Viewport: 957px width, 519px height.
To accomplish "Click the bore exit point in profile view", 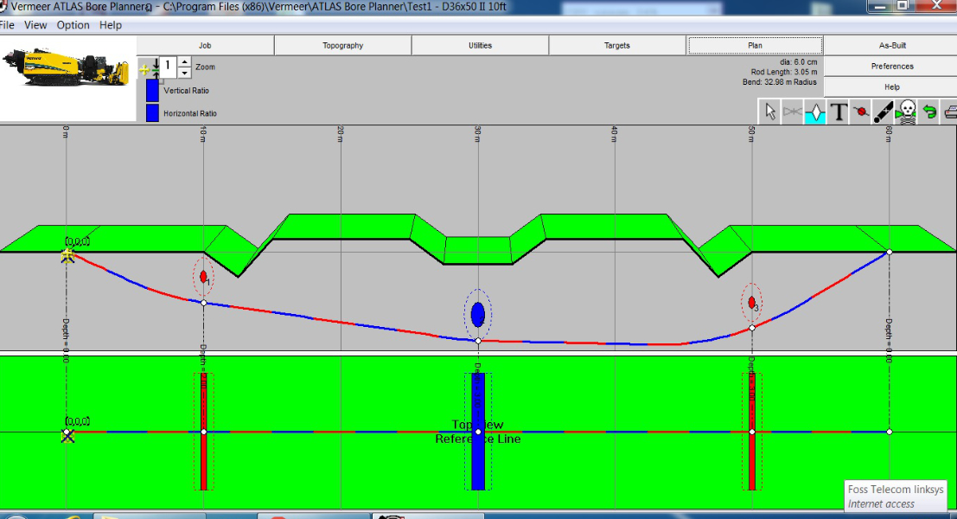I will click(890, 252).
